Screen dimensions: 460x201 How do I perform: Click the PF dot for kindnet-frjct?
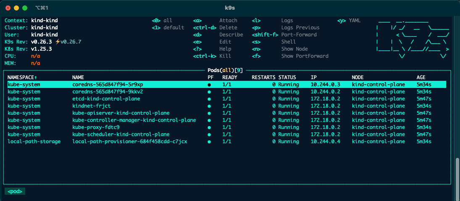(x=209, y=106)
